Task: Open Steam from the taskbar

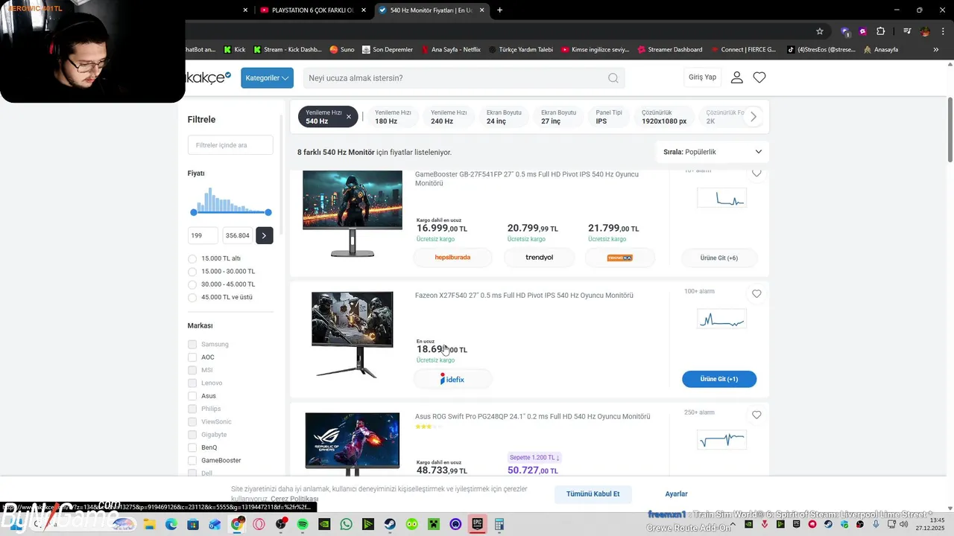Action: pos(390,524)
